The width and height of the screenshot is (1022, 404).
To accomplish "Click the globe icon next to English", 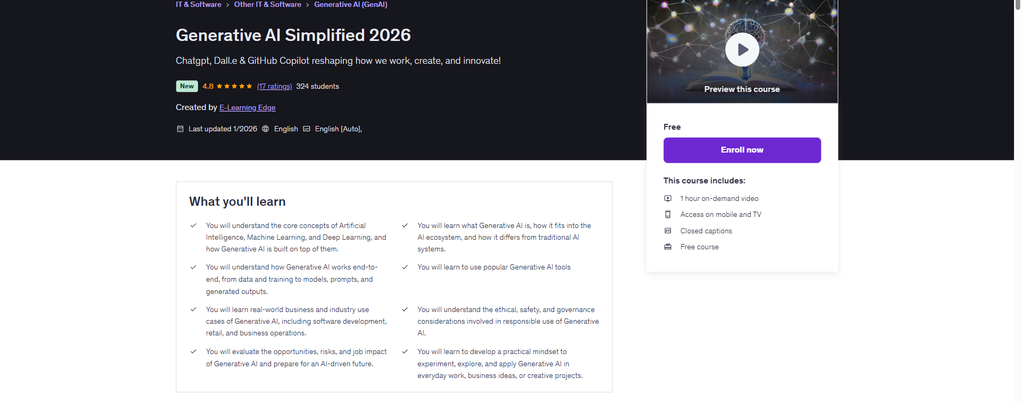I will click(265, 129).
